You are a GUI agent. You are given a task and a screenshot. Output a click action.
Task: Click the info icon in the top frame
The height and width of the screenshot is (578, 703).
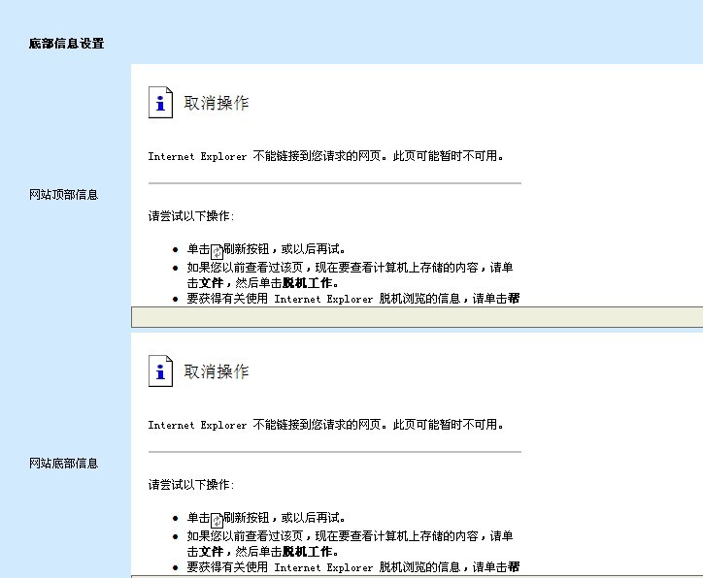[160, 103]
